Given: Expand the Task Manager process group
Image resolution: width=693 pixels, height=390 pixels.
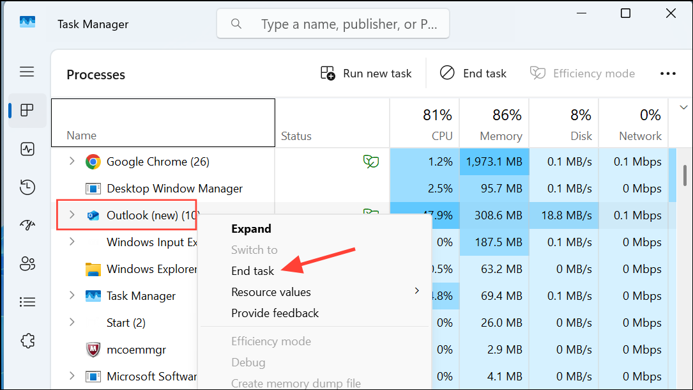Looking at the screenshot, I should 72,295.
